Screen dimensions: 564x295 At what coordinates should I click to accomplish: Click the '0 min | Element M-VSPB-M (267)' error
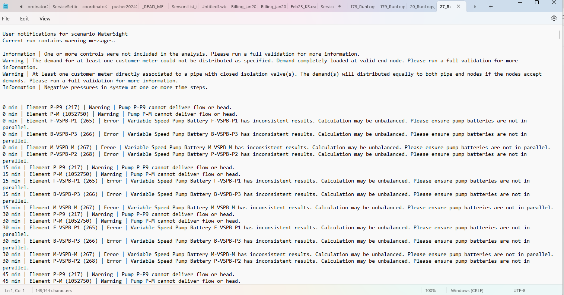277,147
